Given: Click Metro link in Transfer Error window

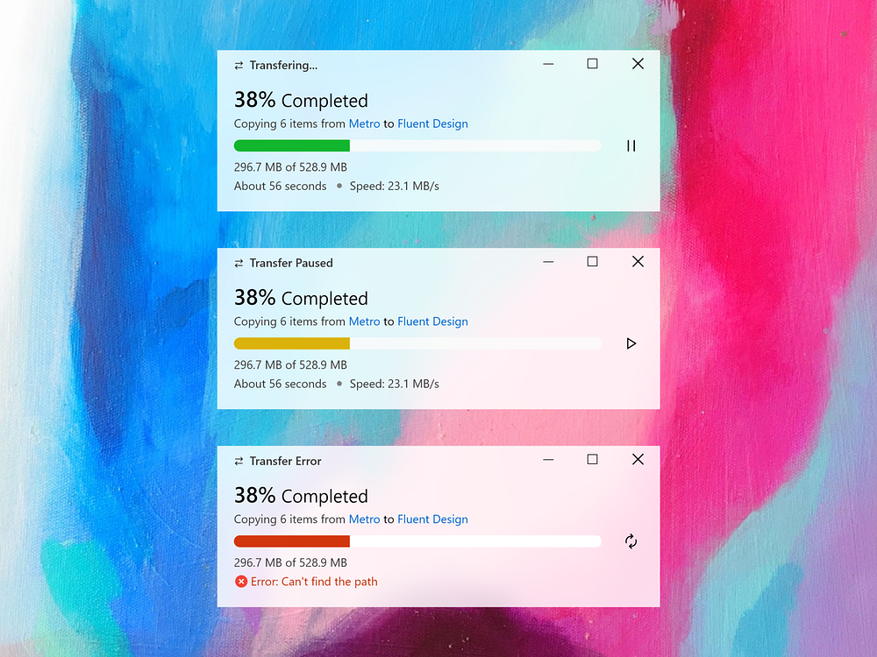Looking at the screenshot, I should pos(364,519).
